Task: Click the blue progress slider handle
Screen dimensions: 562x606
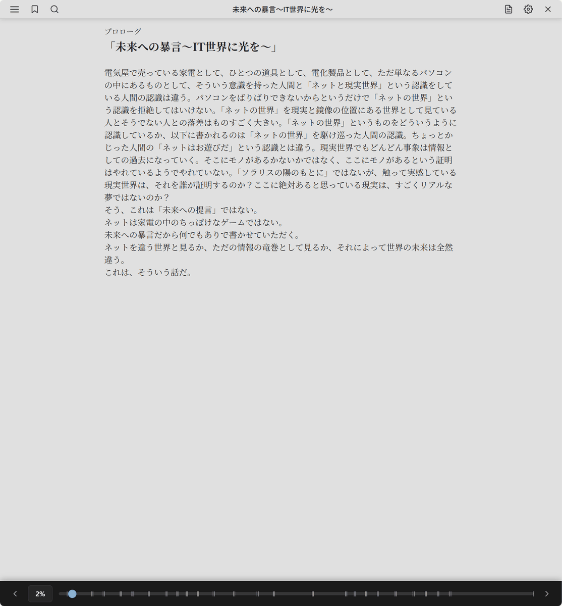Action: pos(72,594)
